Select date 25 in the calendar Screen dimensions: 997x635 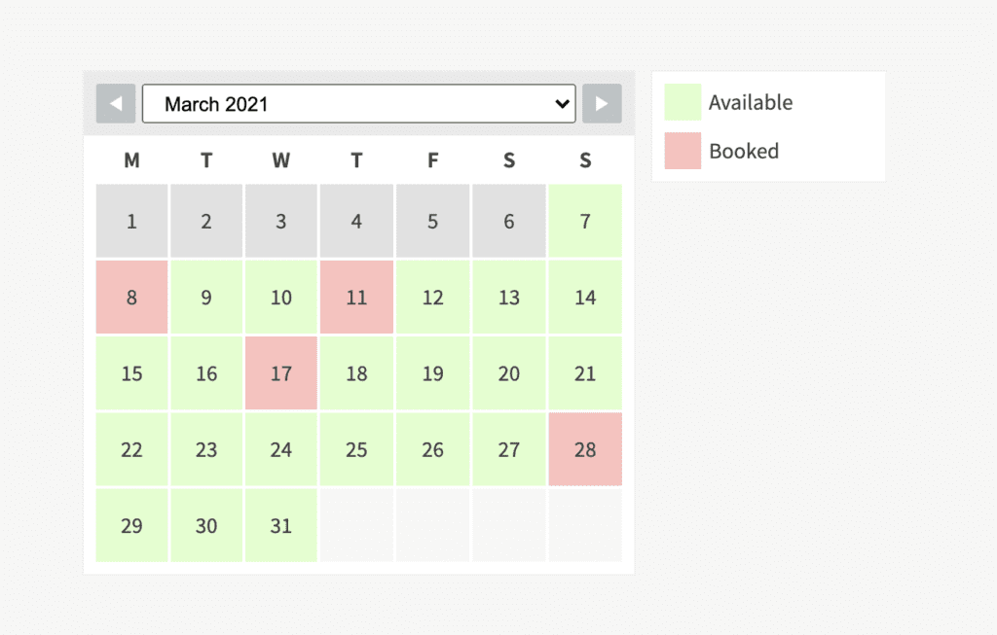pyautogui.click(x=356, y=449)
